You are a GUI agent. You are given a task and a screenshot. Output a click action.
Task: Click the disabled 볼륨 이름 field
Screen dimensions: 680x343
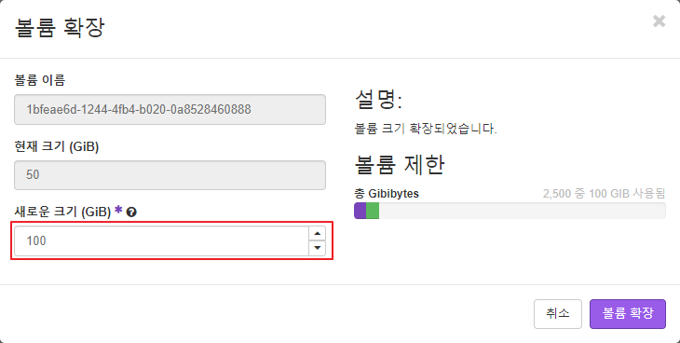click(x=170, y=109)
